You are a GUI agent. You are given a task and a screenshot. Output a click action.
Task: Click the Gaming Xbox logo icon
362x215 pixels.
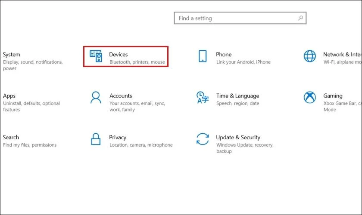pos(309,98)
